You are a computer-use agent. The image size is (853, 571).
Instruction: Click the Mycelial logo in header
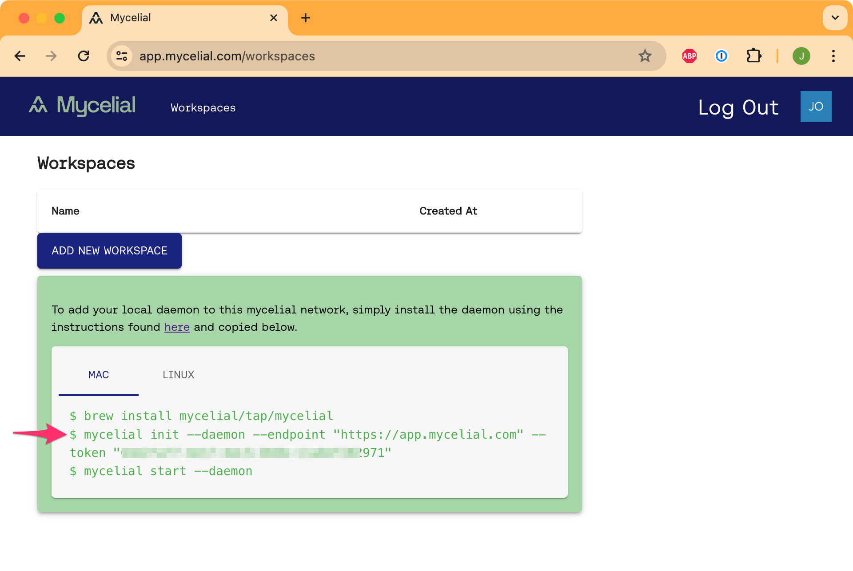[x=82, y=106]
